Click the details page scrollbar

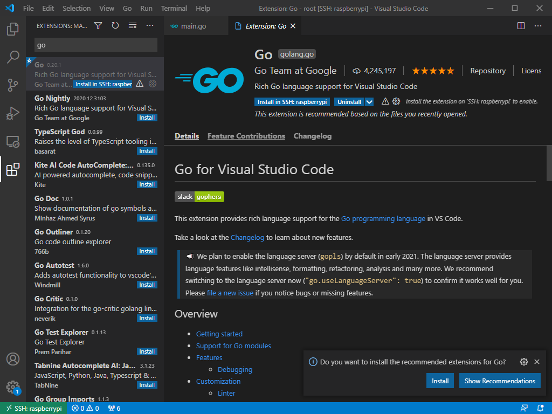pos(549,162)
